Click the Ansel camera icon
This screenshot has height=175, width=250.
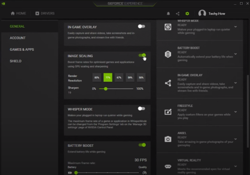point(168,139)
